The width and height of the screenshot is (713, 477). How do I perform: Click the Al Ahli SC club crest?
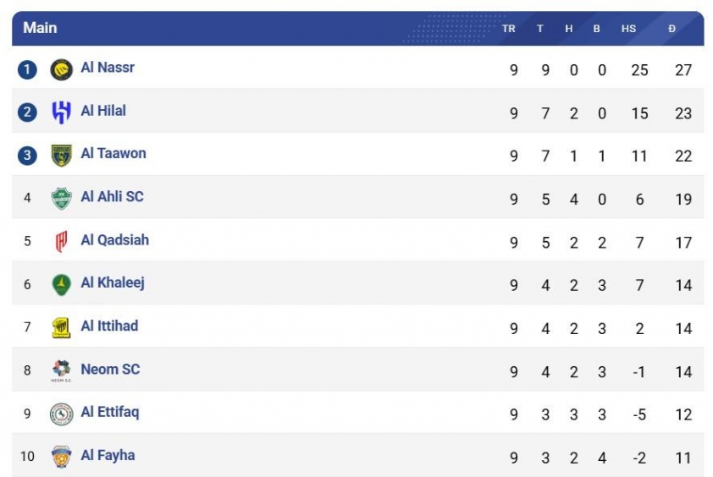pyautogui.click(x=61, y=199)
